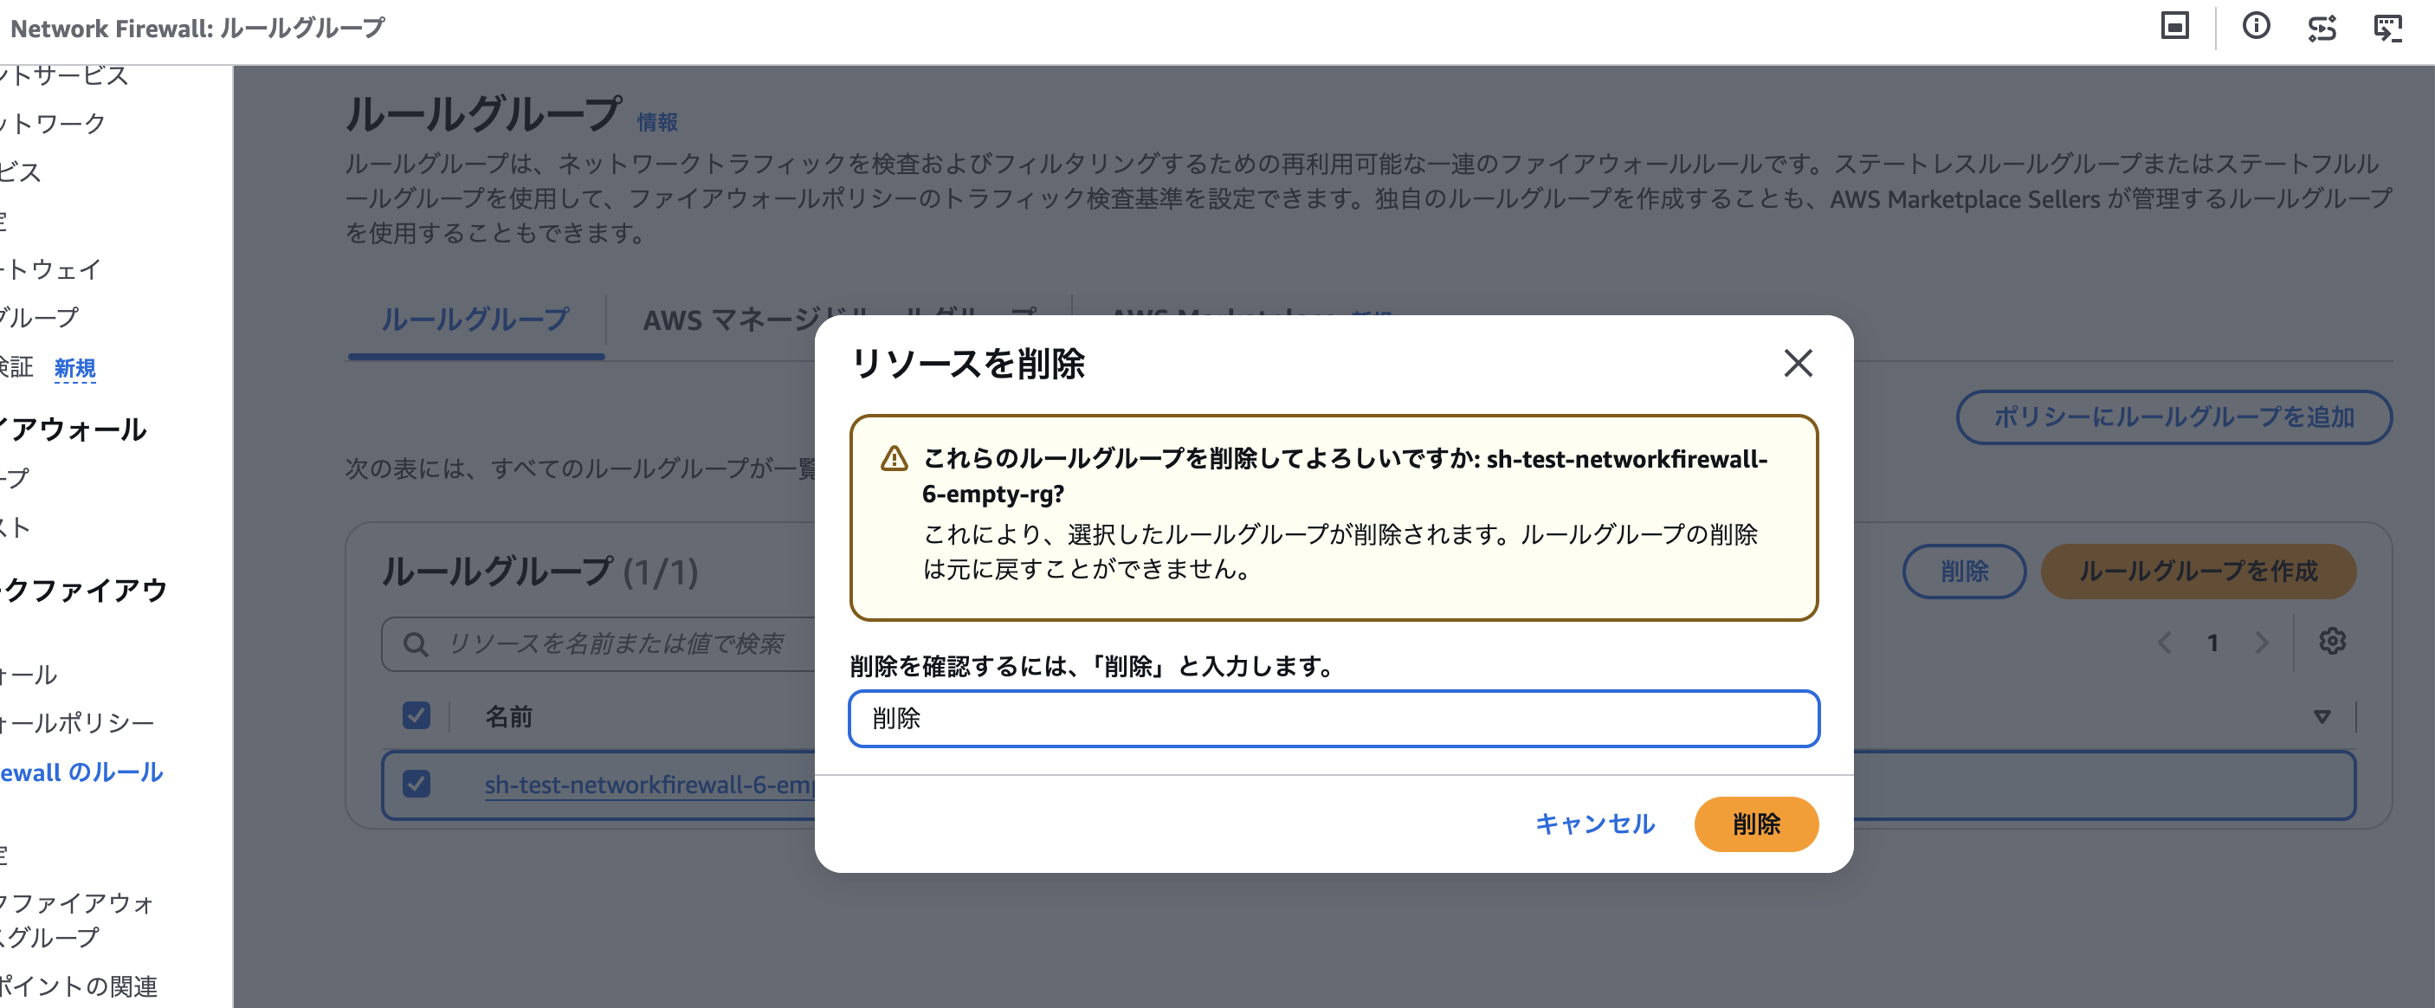Toggle the panel layout icon in top bar
The height and width of the screenshot is (1008, 2435).
[x=2174, y=25]
